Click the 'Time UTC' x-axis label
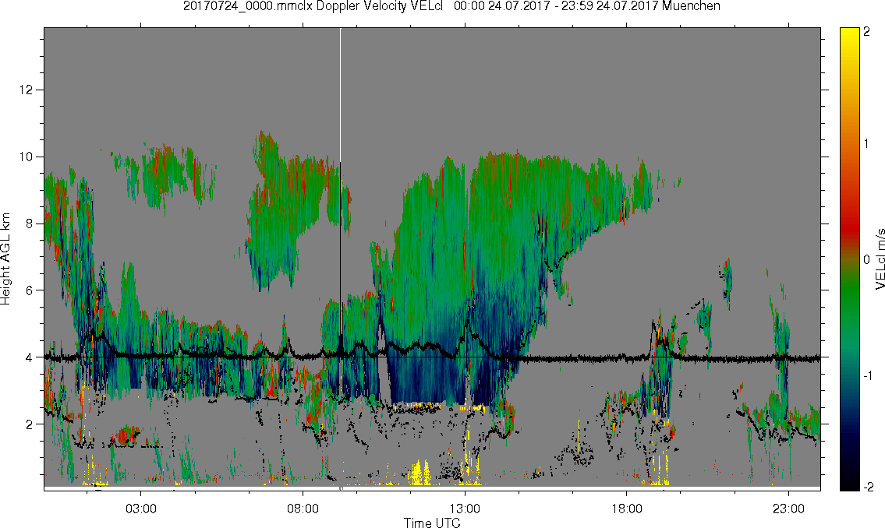Viewport: 885px width, 528px height. (x=432, y=523)
